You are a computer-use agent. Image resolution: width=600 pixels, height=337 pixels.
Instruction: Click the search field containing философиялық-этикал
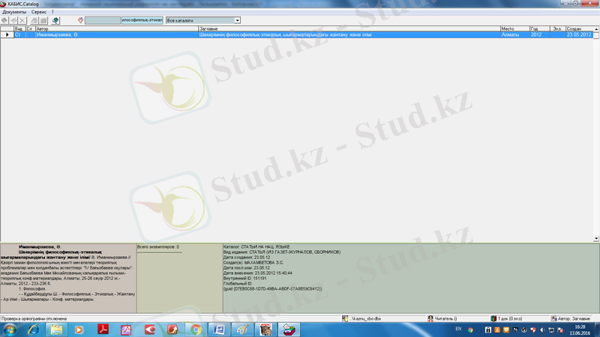142,20
